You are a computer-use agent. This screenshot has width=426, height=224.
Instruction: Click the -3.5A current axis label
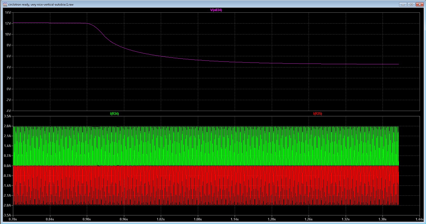coord(7,215)
